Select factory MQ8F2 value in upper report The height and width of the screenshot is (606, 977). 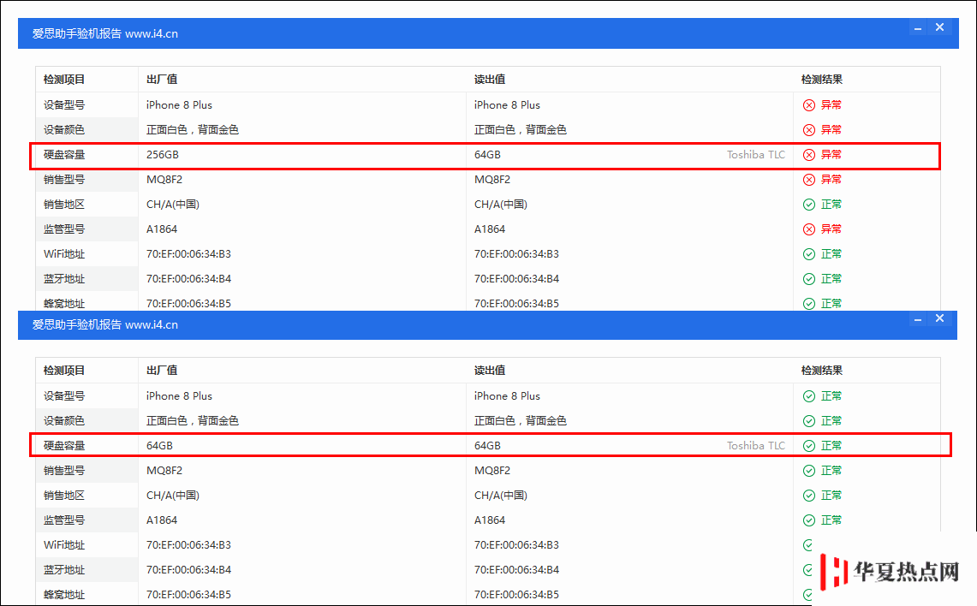[164, 180]
